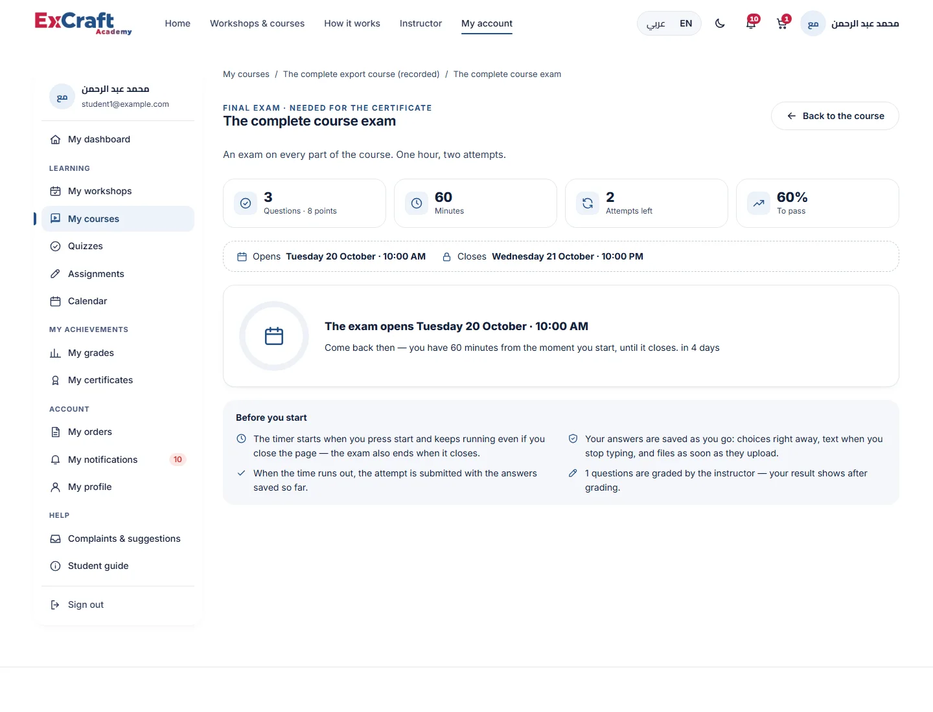This screenshot has height=712, width=933.
Task: Open The complete export course breadcrumb
Action: click(362, 74)
